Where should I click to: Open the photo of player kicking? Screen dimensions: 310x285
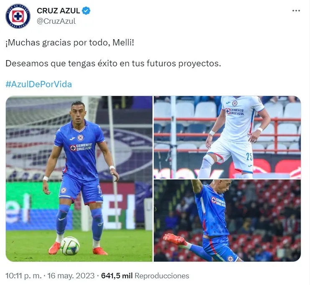click(227, 221)
